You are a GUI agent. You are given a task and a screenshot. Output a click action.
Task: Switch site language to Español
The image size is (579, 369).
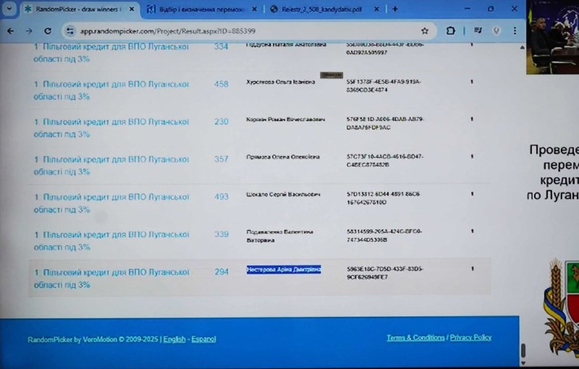(x=203, y=339)
